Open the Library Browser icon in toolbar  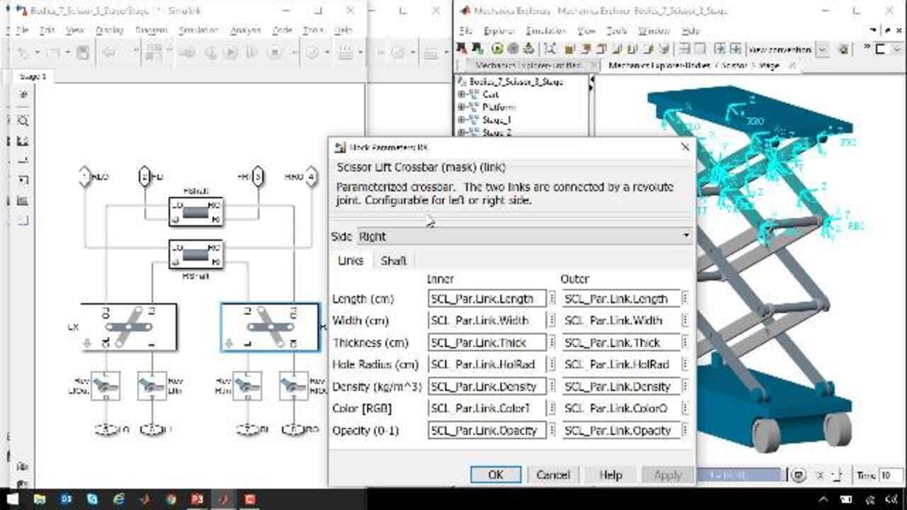[x=153, y=52]
